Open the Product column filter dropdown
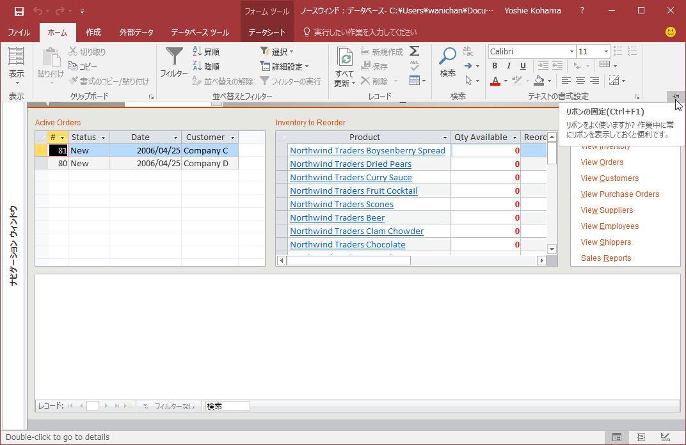Viewport: 686px width, 445px height. click(x=445, y=137)
